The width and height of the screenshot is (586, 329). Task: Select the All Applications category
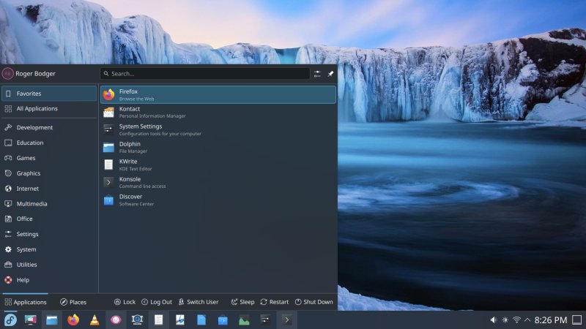point(37,109)
